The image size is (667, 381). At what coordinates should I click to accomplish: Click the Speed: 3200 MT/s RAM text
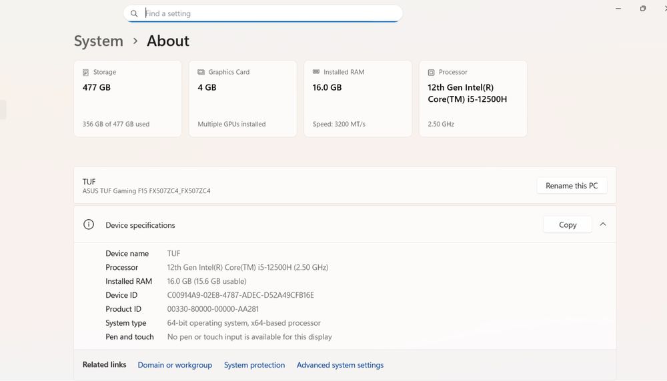[x=339, y=124]
